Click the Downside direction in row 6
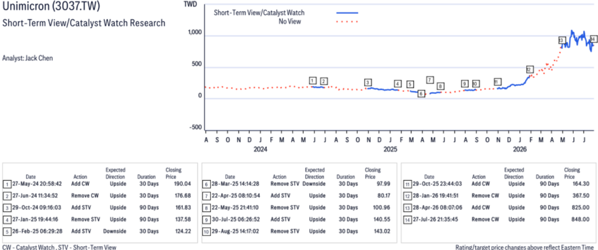Image resolution: width=598 pixels, height=250 pixels. click(314, 184)
